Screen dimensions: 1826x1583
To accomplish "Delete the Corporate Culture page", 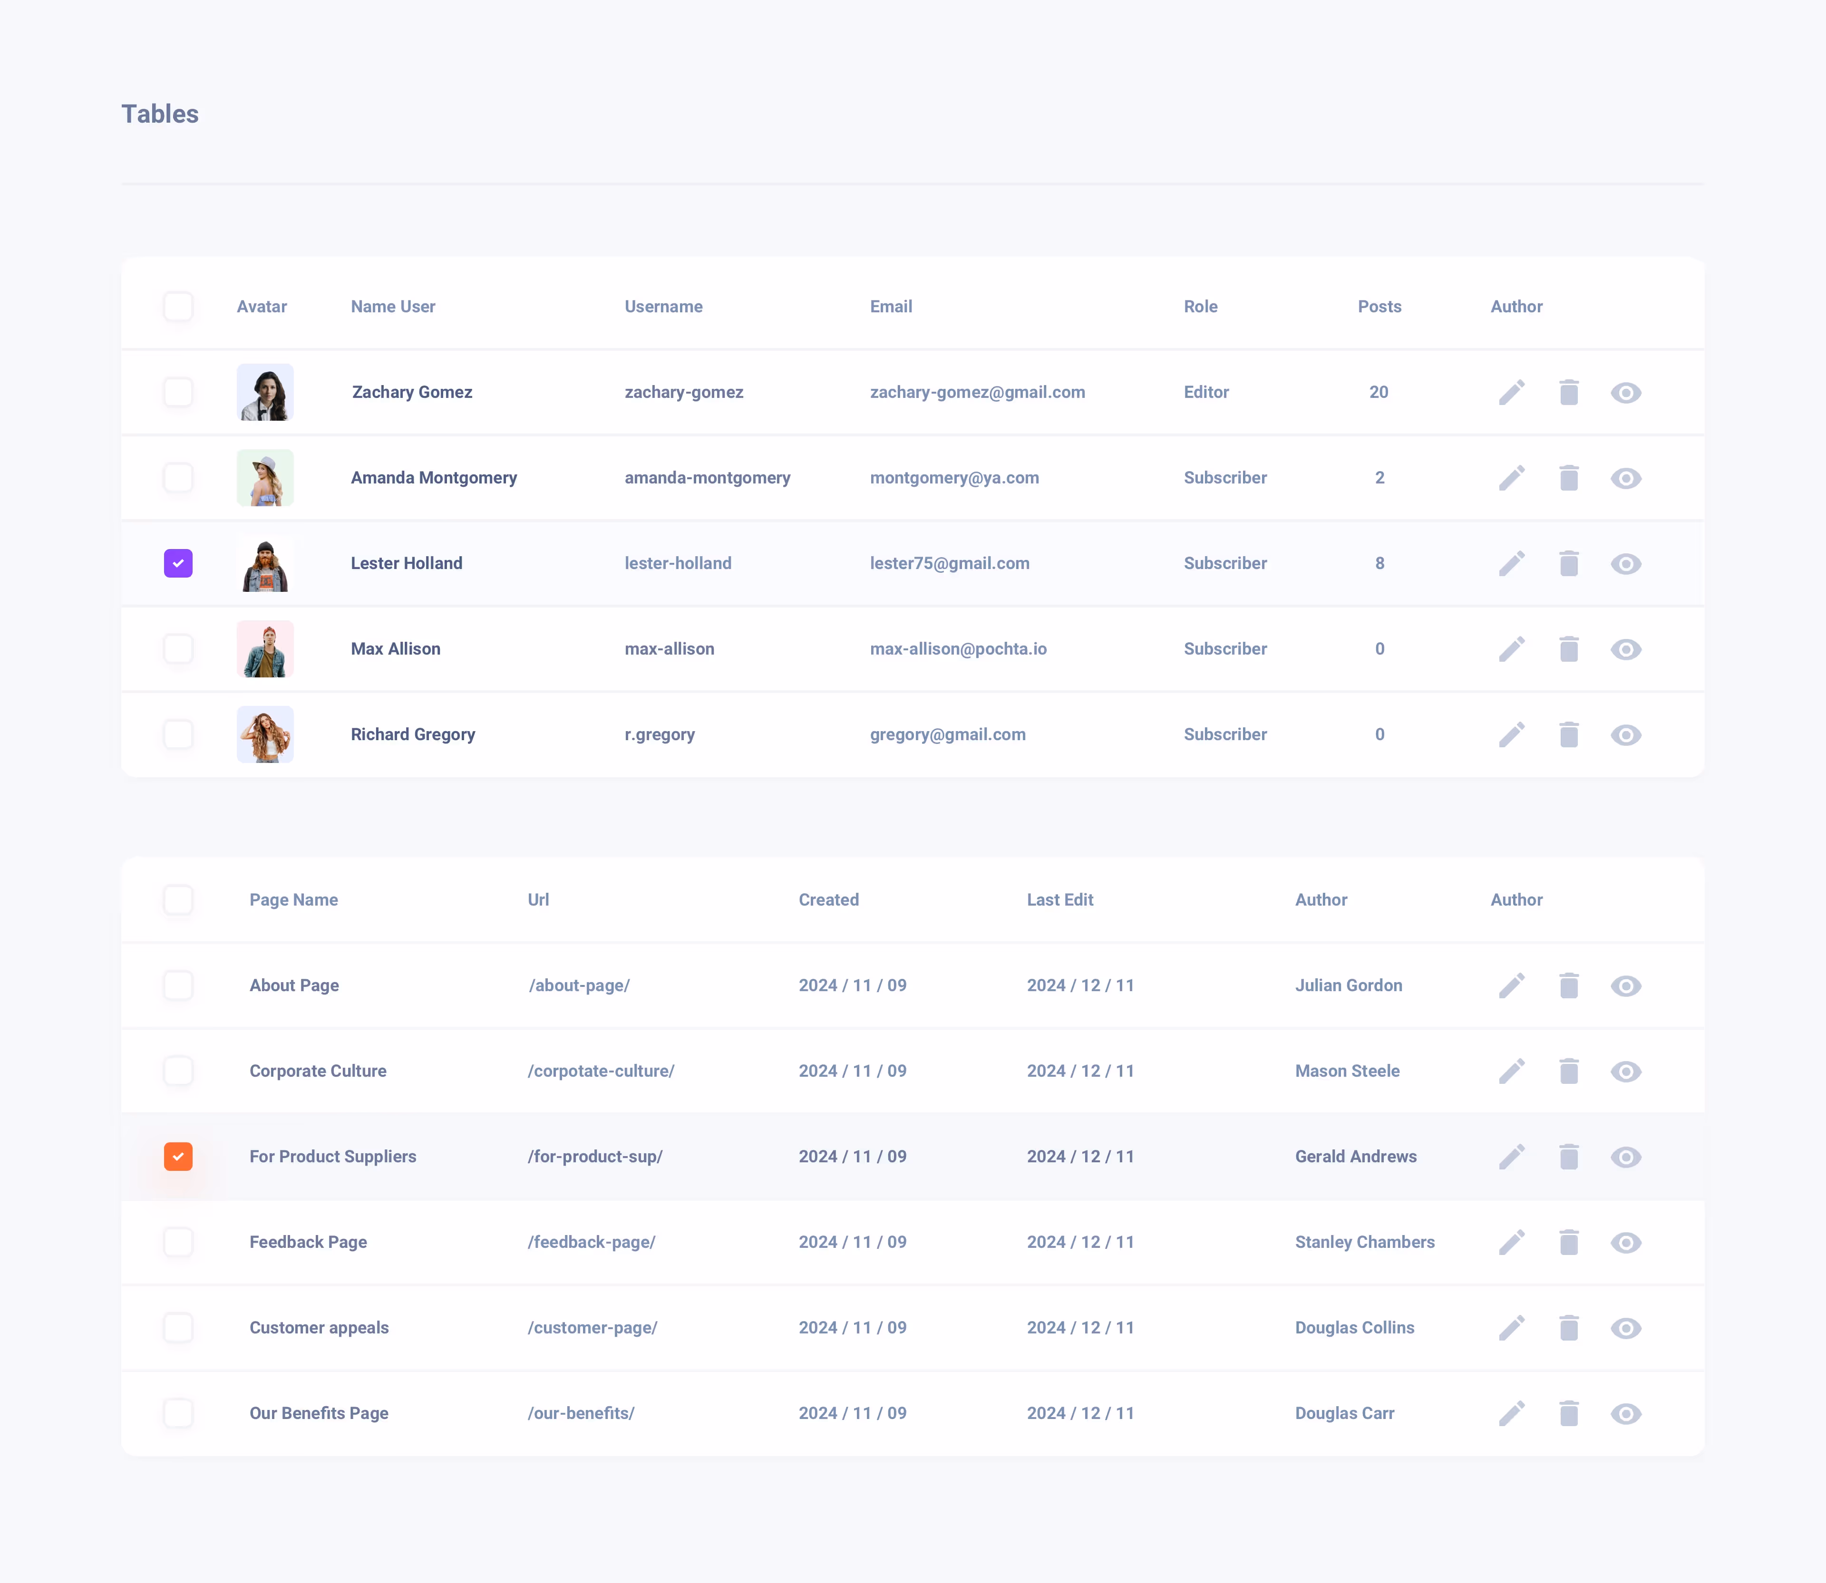I will coord(1568,1071).
